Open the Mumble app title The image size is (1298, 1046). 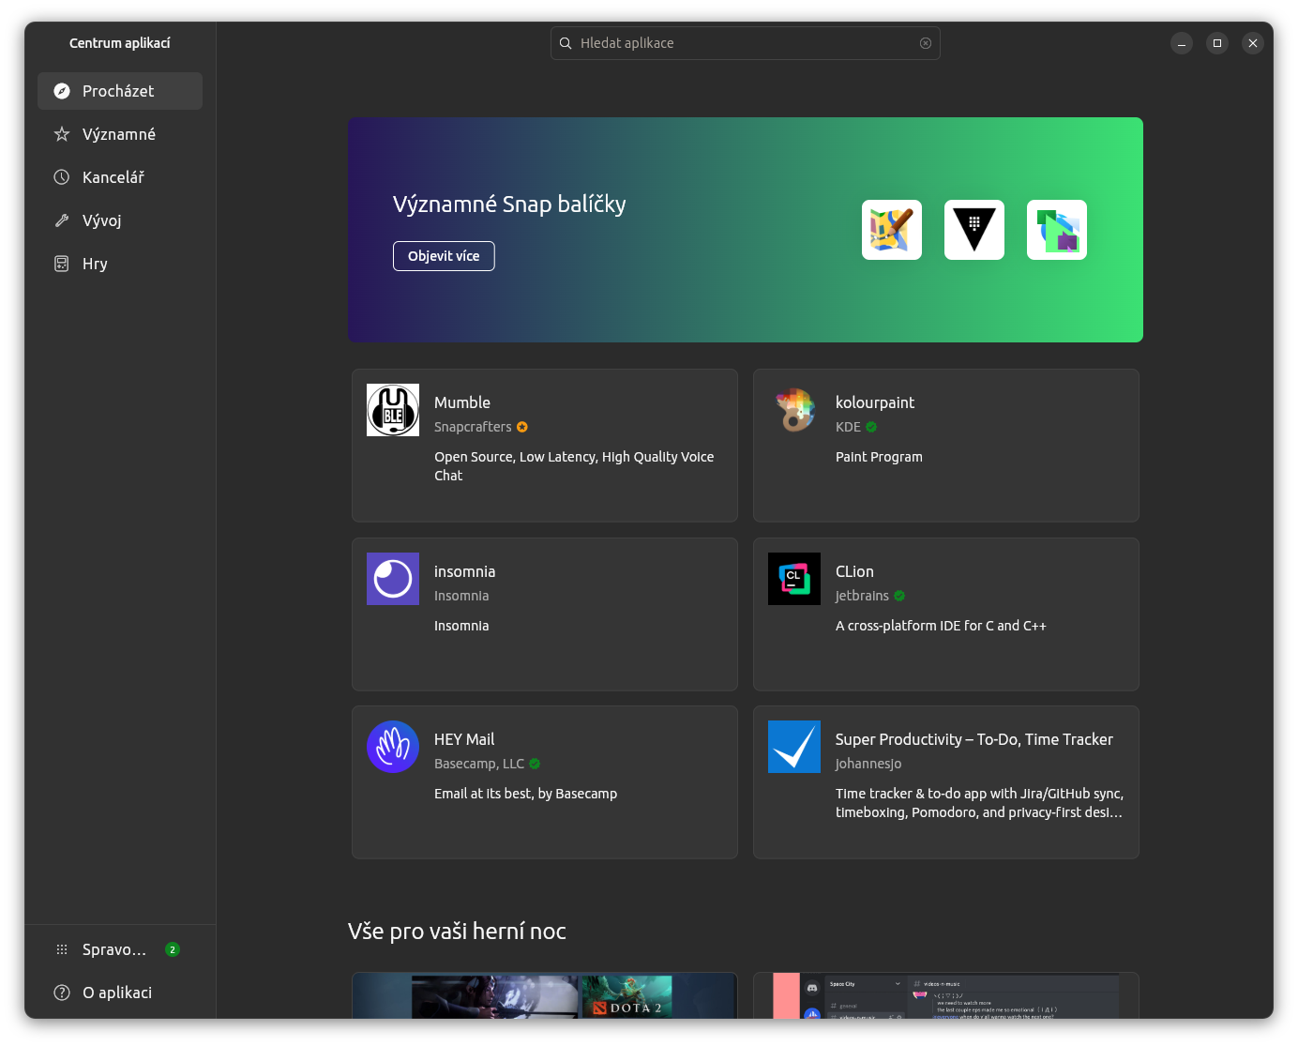click(x=462, y=402)
